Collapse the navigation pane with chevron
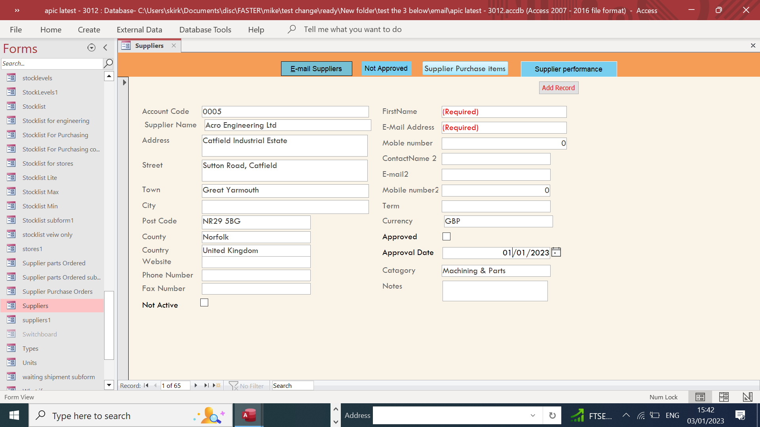This screenshot has height=427, width=760. 105,48
